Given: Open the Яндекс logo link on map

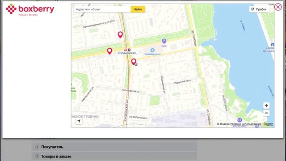Looking at the screenshot, I should 268,124.
